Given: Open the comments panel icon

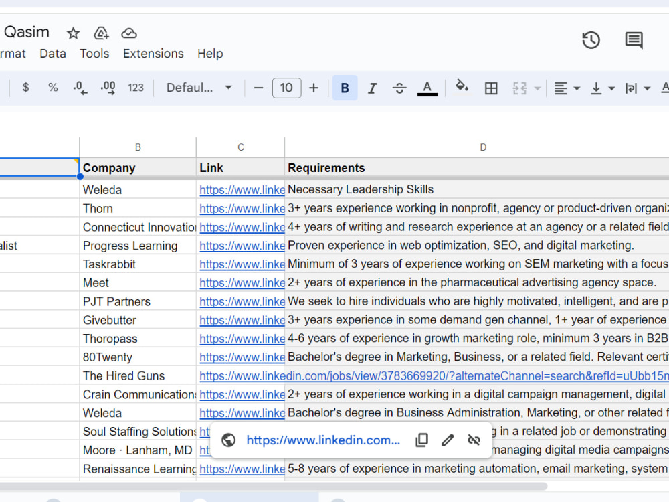Looking at the screenshot, I should (x=634, y=40).
